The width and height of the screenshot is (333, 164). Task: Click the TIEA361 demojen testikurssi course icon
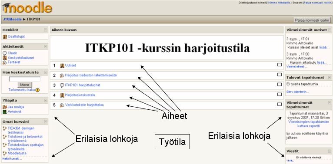coord(5,128)
